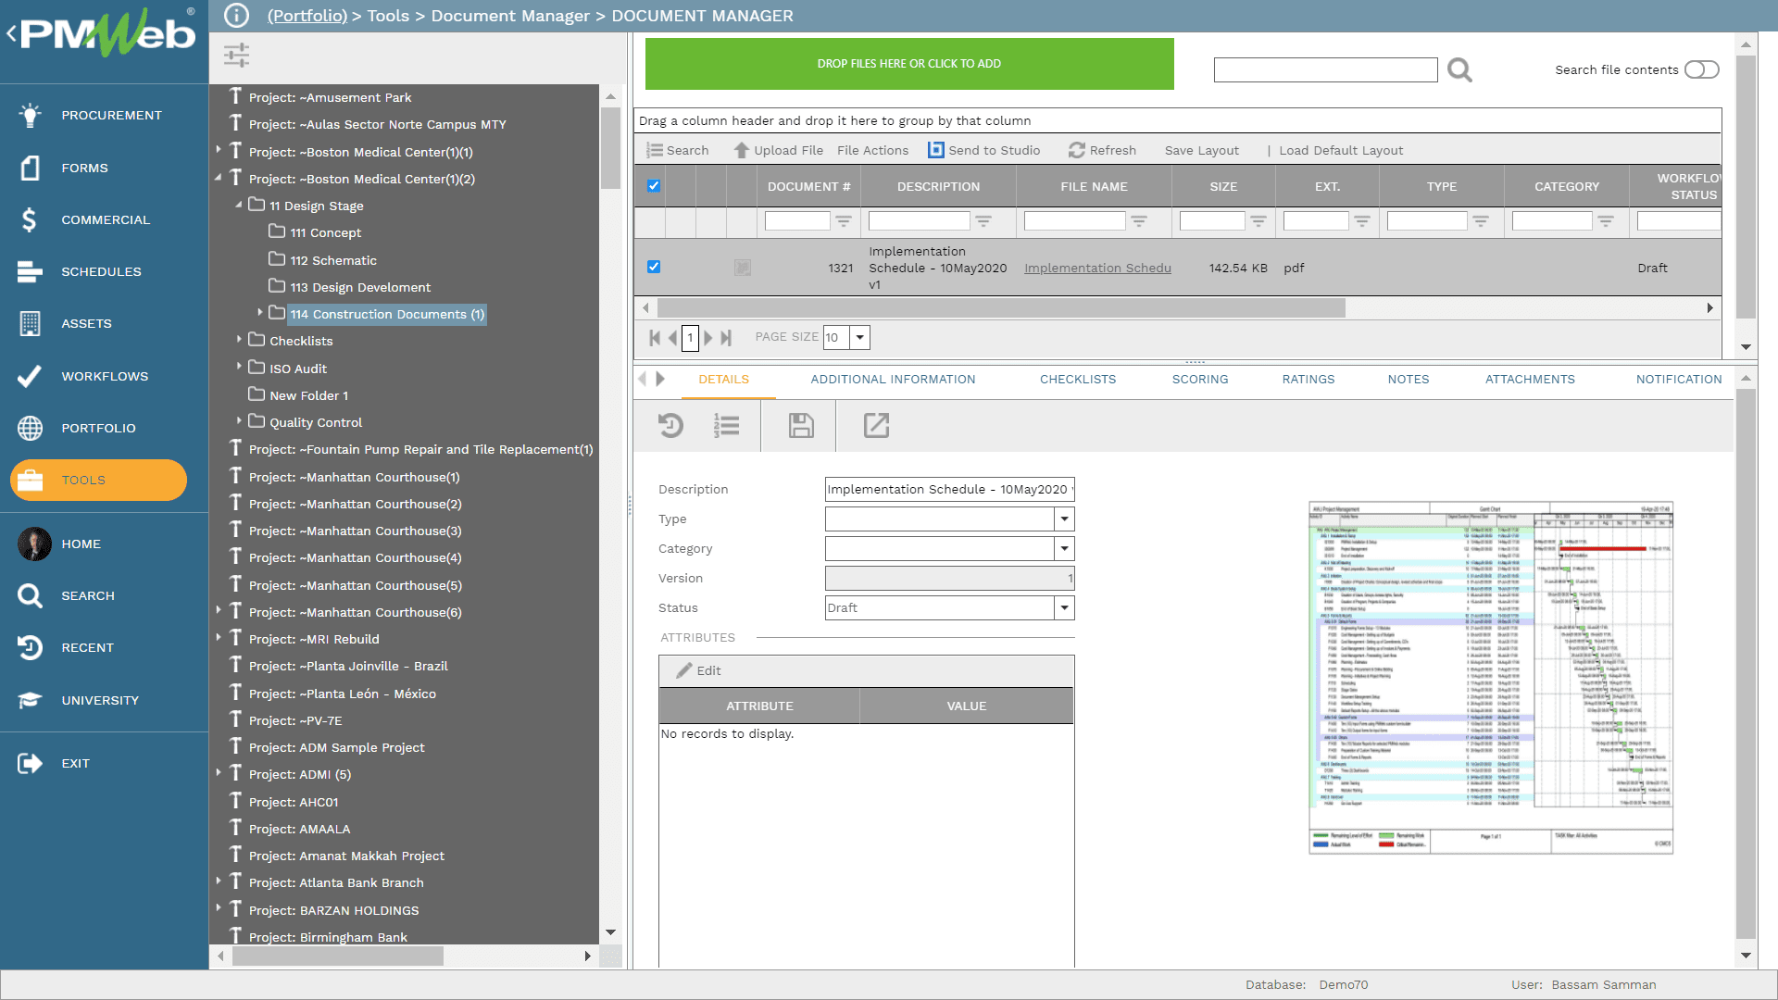Expand the Checklists folder node
Viewport: 1778px width, 1000px height.
tap(239, 340)
